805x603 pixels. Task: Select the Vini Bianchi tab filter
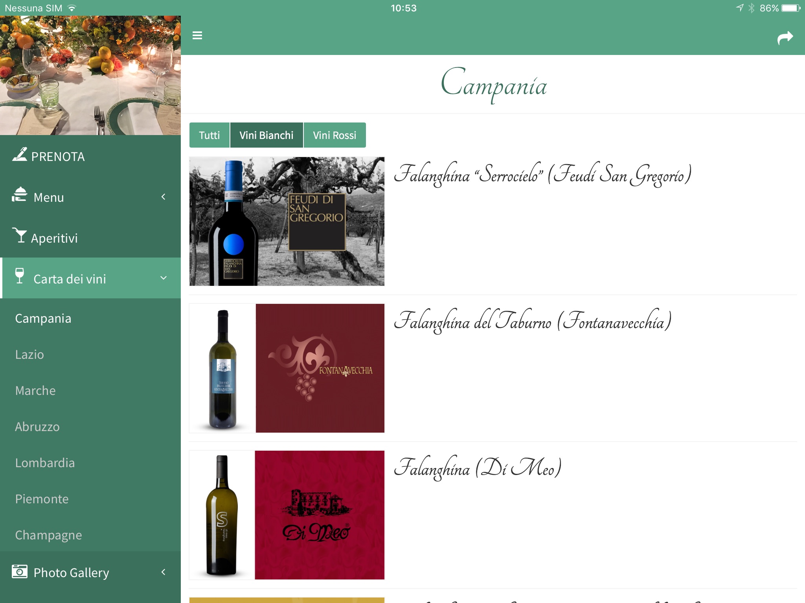coord(266,134)
